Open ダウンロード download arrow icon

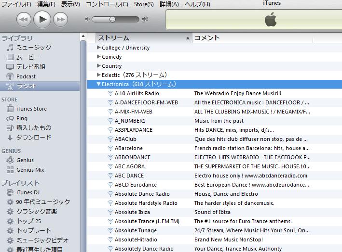[10, 138]
